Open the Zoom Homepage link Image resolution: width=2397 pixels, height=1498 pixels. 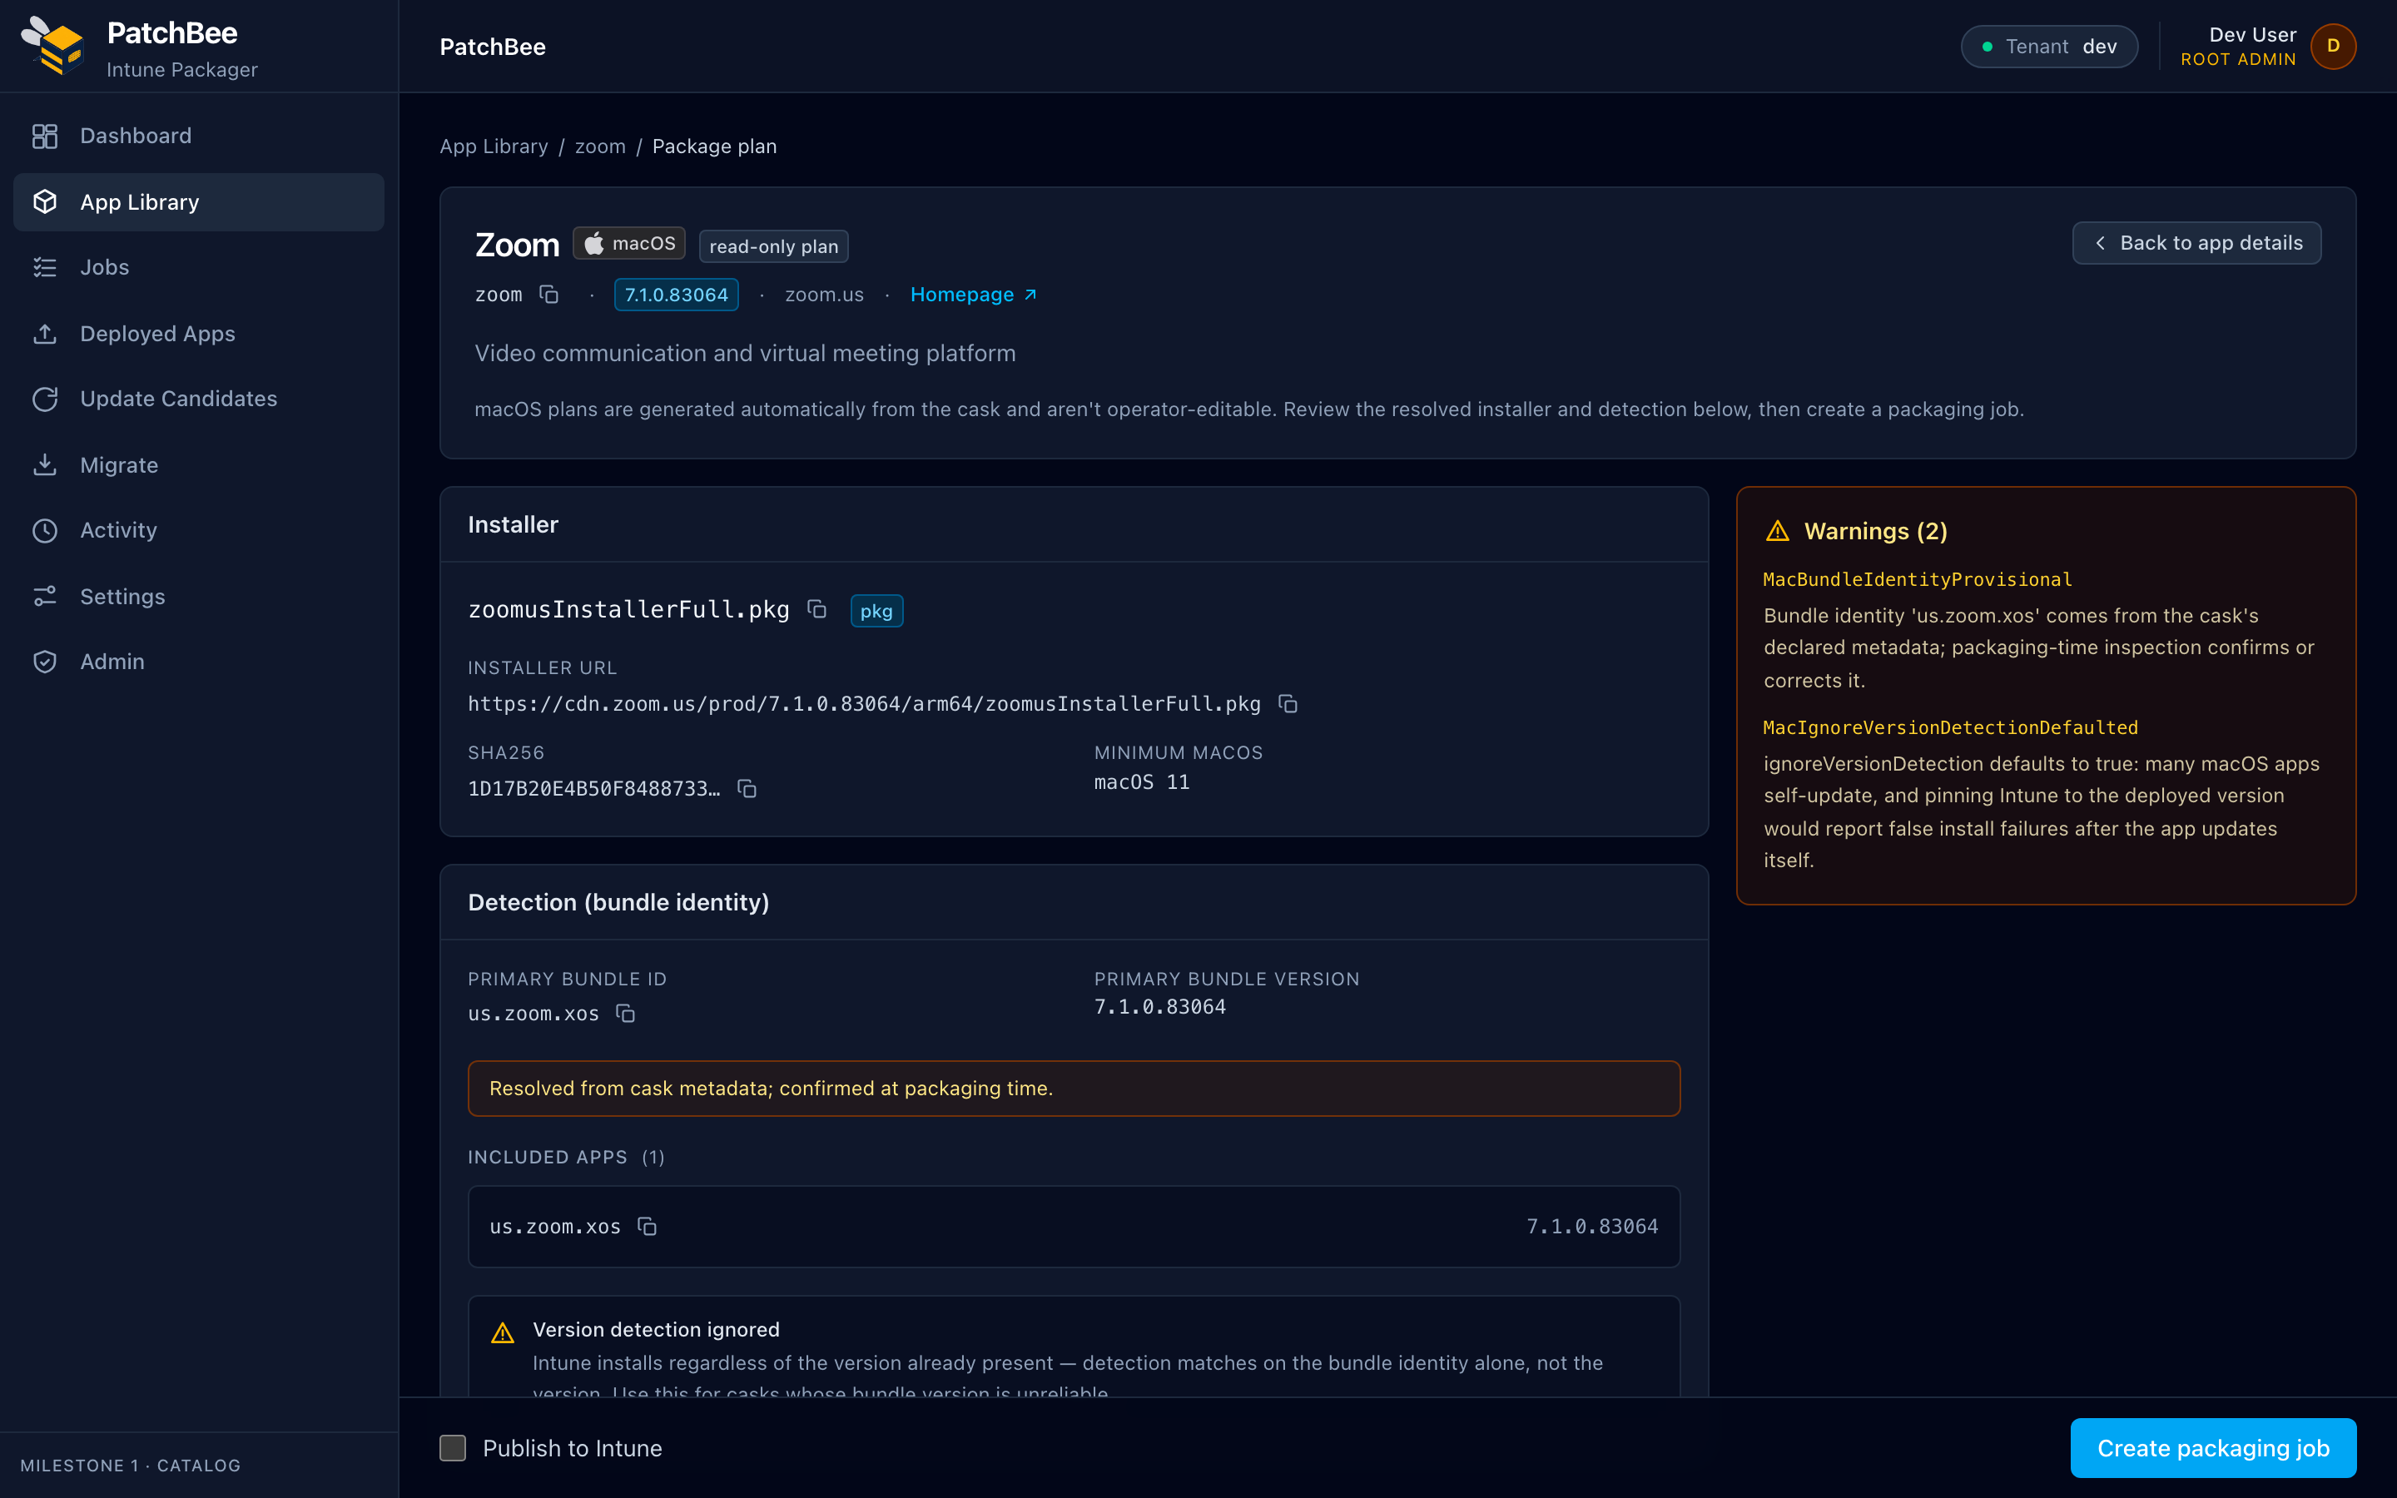pyautogui.click(x=974, y=295)
